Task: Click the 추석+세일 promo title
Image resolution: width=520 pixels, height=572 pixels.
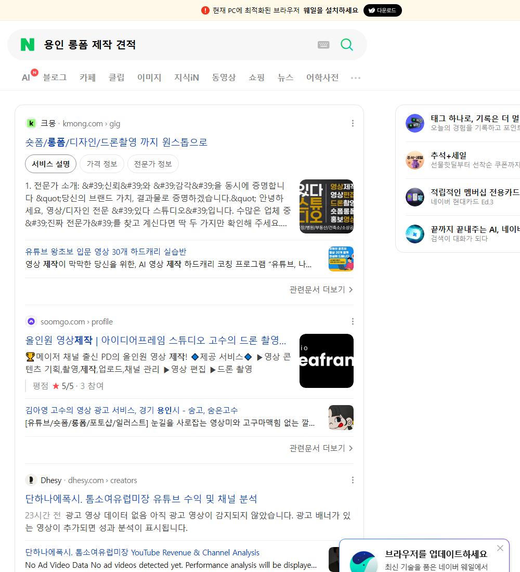Action: 448,155
